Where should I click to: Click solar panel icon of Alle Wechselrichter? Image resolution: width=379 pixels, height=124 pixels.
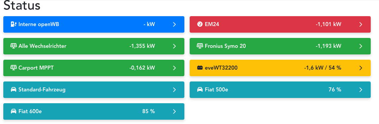[x=14, y=46]
